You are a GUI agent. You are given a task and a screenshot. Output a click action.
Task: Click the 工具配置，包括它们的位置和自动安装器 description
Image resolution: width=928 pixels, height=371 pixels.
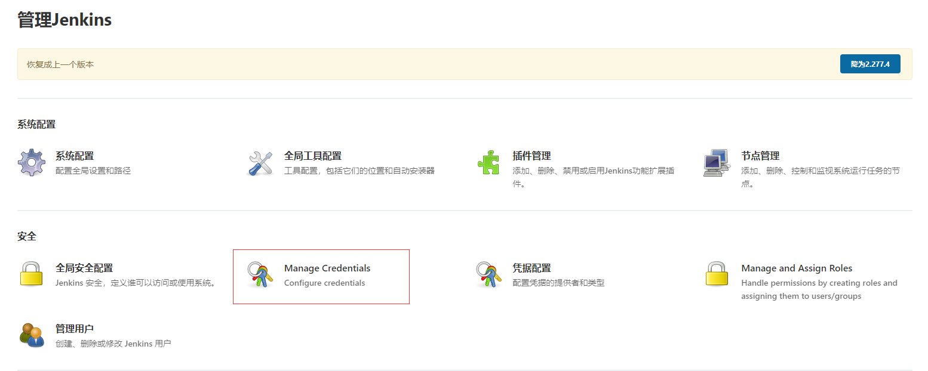(359, 171)
